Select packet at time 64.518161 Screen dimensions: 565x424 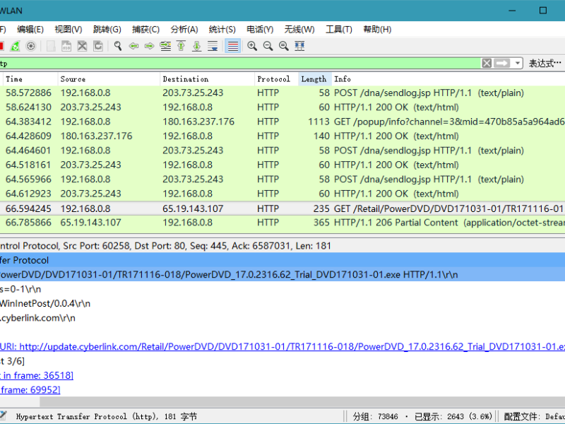[x=282, y=165]
